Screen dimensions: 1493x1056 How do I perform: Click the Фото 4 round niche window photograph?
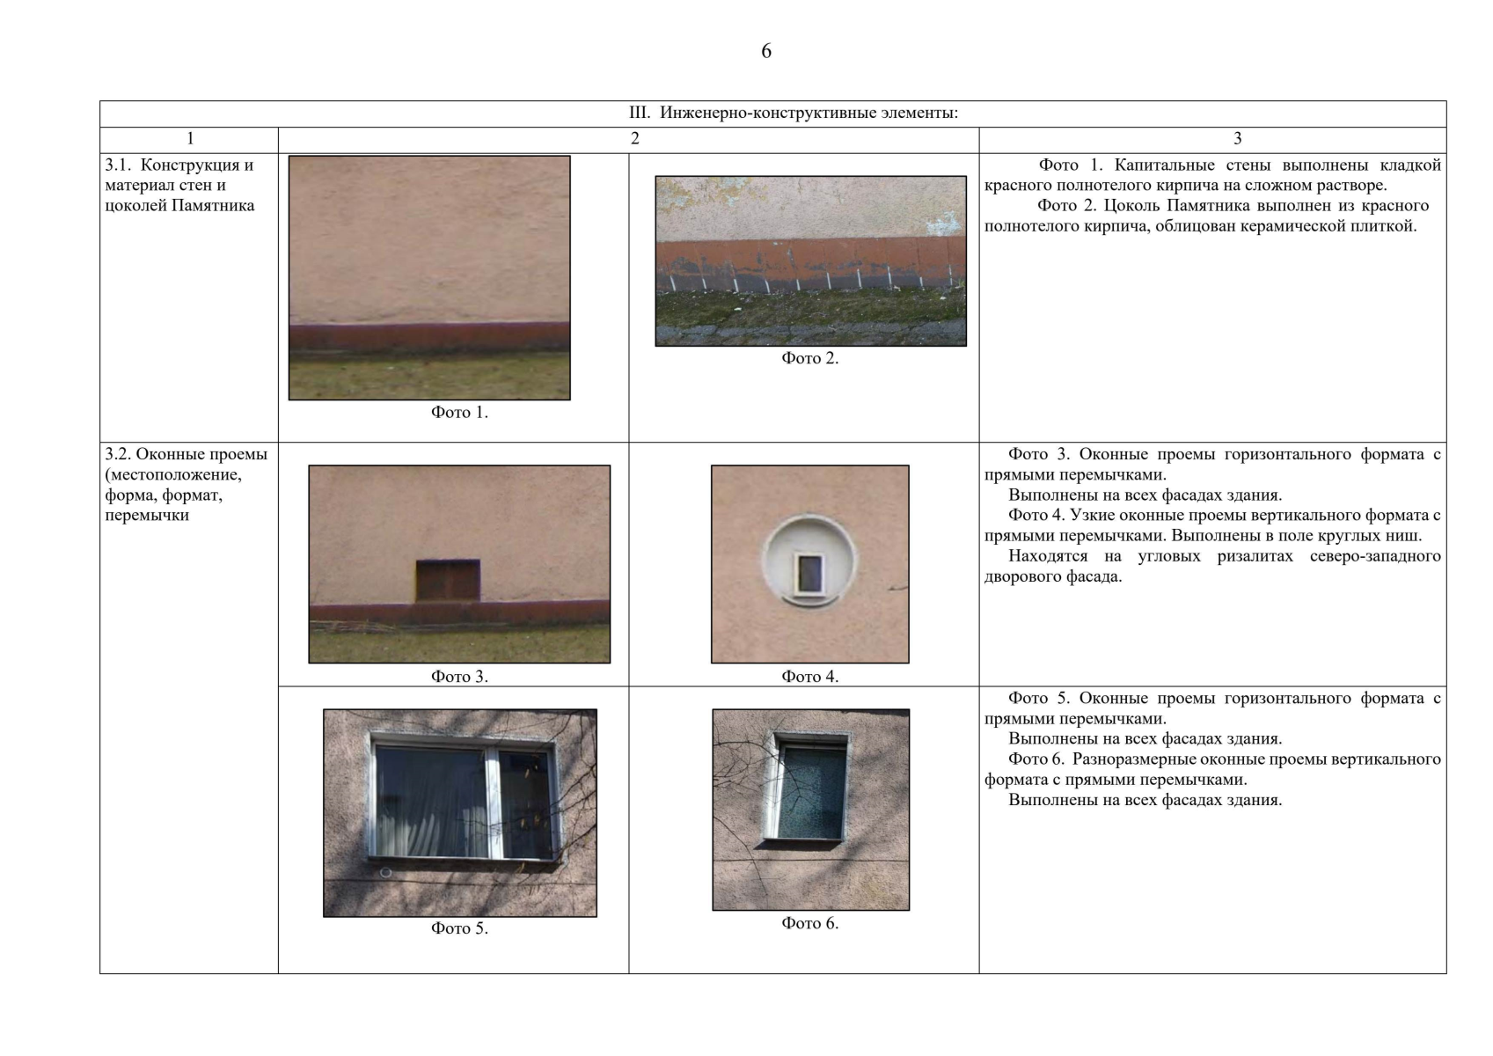point(809,564)
